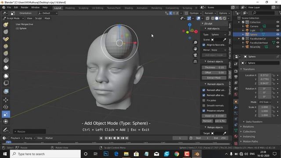Toggle Align to face orientation checkbox
Viewport: 281px width, 158px height.
point(204,45)
